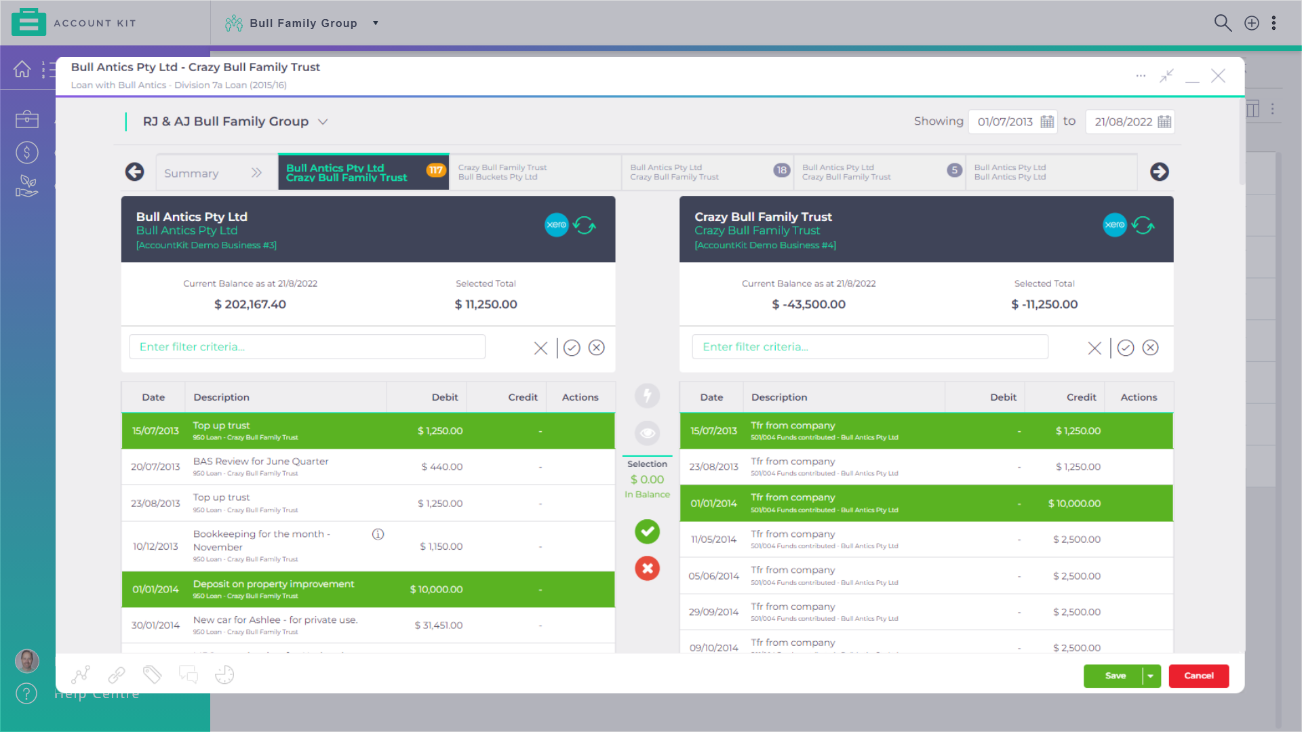The width and height of the screenshot is (1302, 732).
Task: Reject selection with the red cross icon
Action: click(x=647, y=569)
